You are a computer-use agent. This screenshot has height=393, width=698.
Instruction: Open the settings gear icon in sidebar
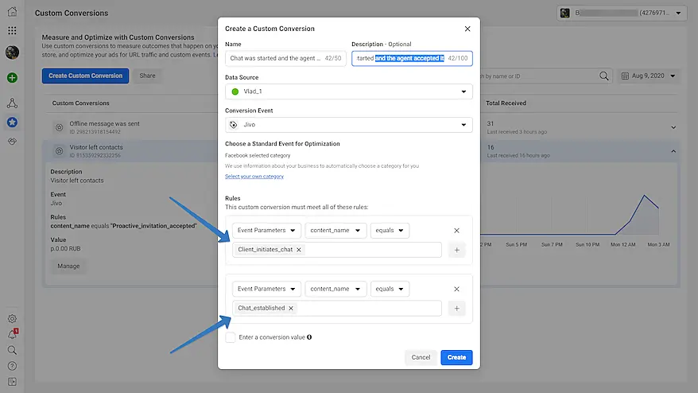tap(12, 319)
